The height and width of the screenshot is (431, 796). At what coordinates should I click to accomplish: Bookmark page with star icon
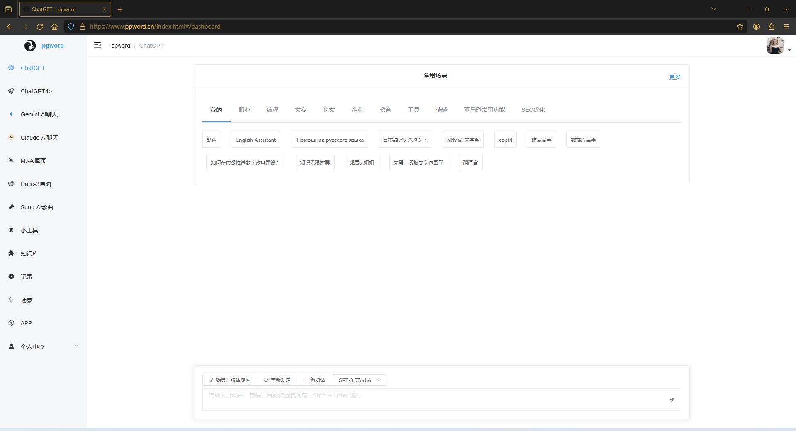point(740,27)
